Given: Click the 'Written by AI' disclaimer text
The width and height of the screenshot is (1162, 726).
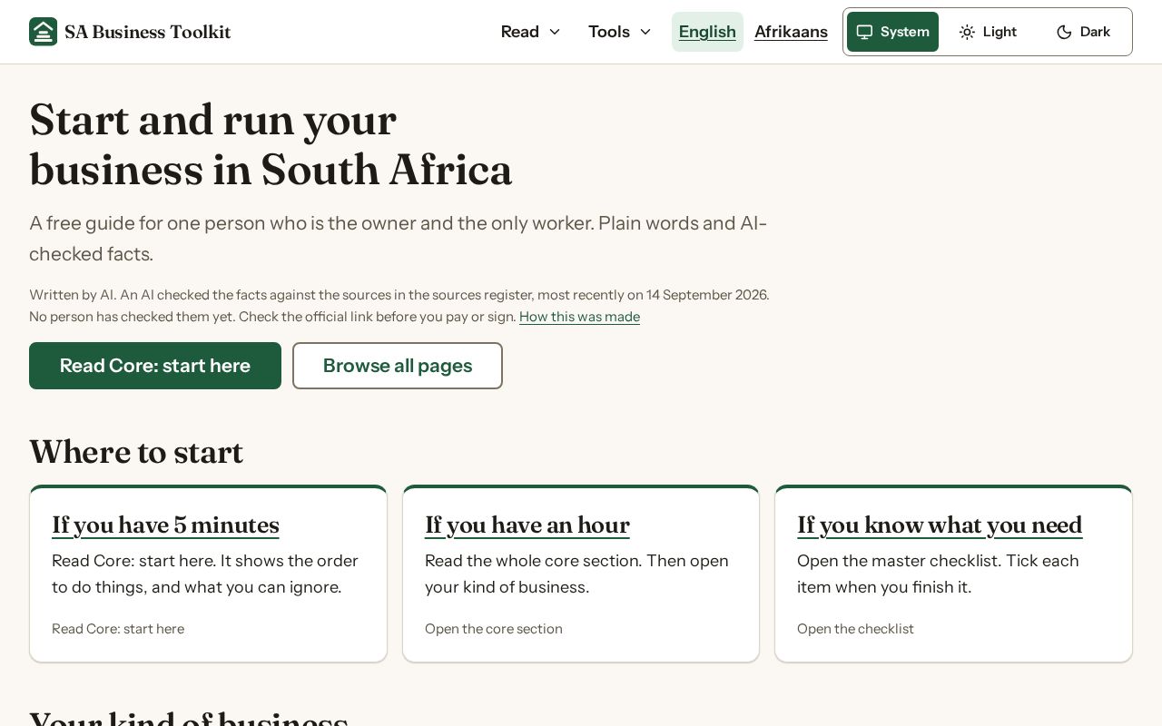Looking at the screenshot, I should coord(399,306).
